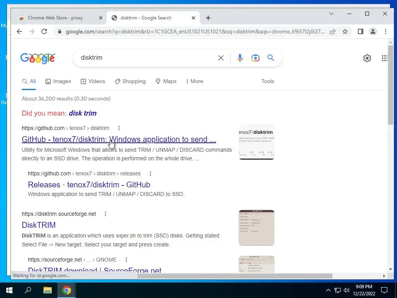Click the address bar URL
The height and width of the screenshot is (298, 397).
pos(195,31)
